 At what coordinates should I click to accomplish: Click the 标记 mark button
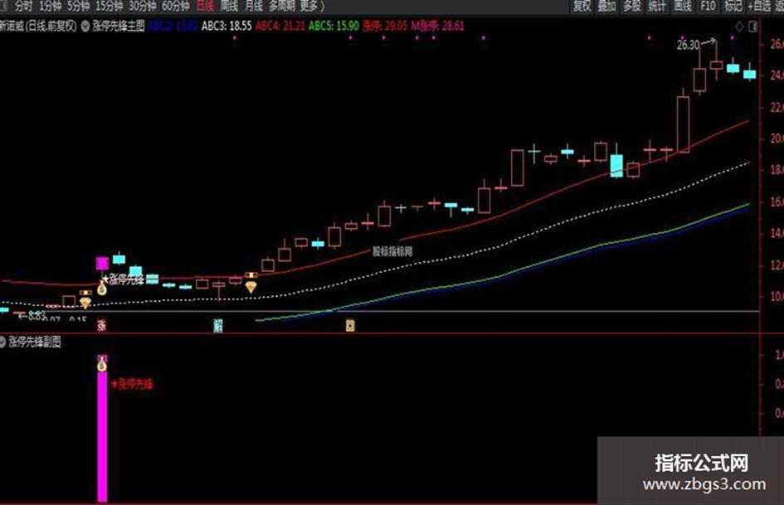[x=733, y=6]
